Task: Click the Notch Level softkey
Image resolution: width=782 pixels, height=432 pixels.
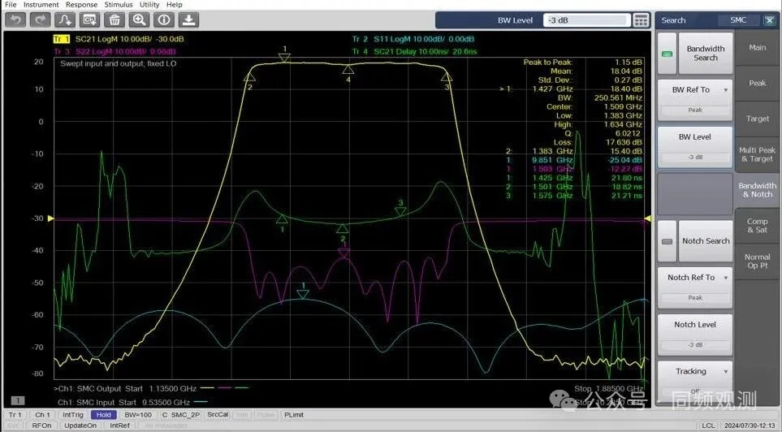Action: pyautogui.click(x=695, y=335)
